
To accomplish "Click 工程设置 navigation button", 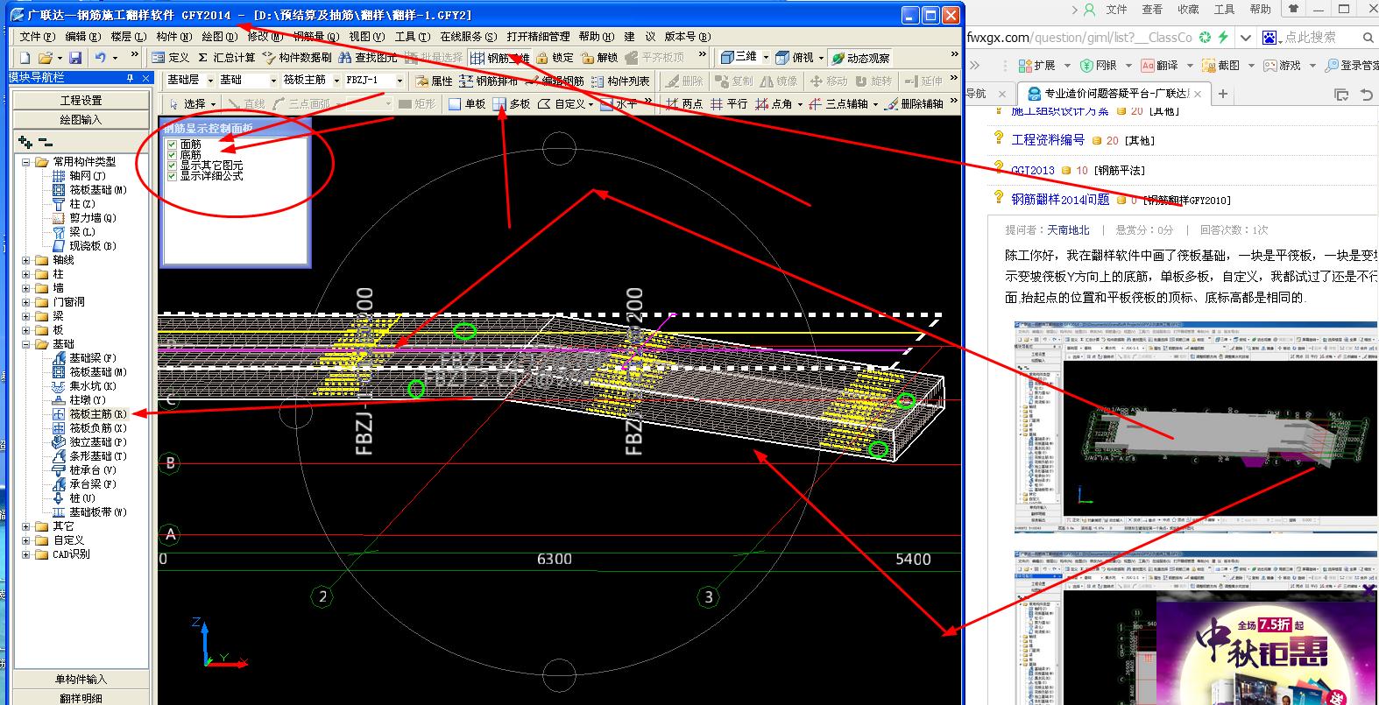I will point(81,100).
